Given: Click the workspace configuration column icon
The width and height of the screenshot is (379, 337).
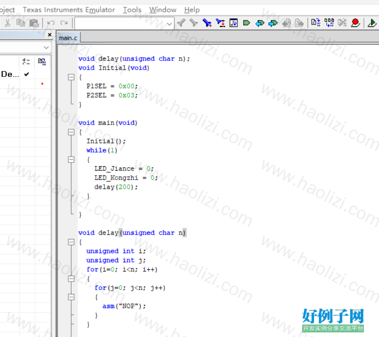Looking at the screenshot, I should 26,62.
